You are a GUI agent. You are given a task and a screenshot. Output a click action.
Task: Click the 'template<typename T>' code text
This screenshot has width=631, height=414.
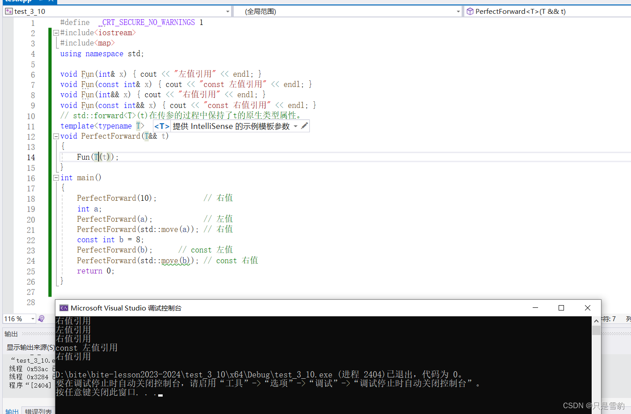[102, 126]
